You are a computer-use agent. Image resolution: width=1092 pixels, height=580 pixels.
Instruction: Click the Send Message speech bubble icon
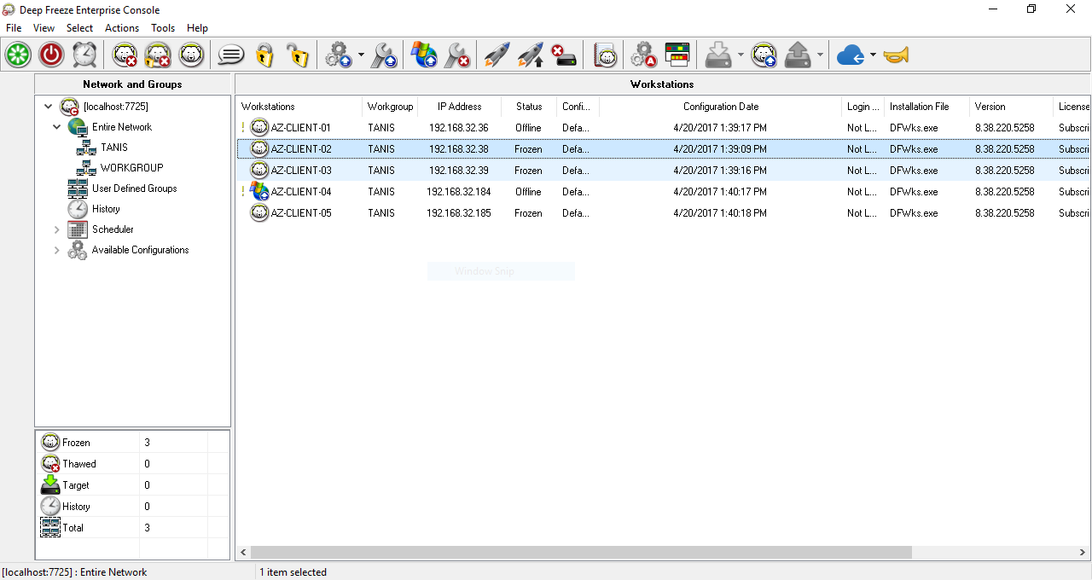coord(231,55)
